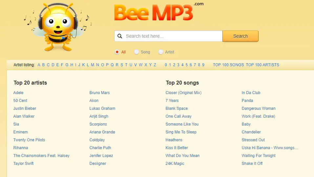
Task: Open One Call Away song
Action: click(x=178, y=116)
